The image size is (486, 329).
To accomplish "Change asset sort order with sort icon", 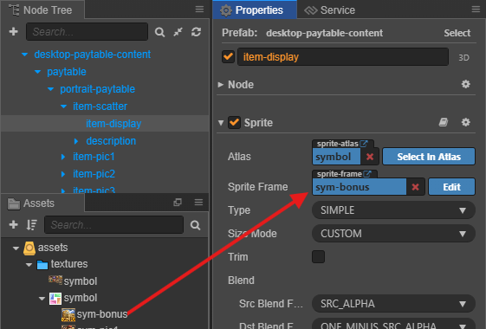I will point(31,224).
